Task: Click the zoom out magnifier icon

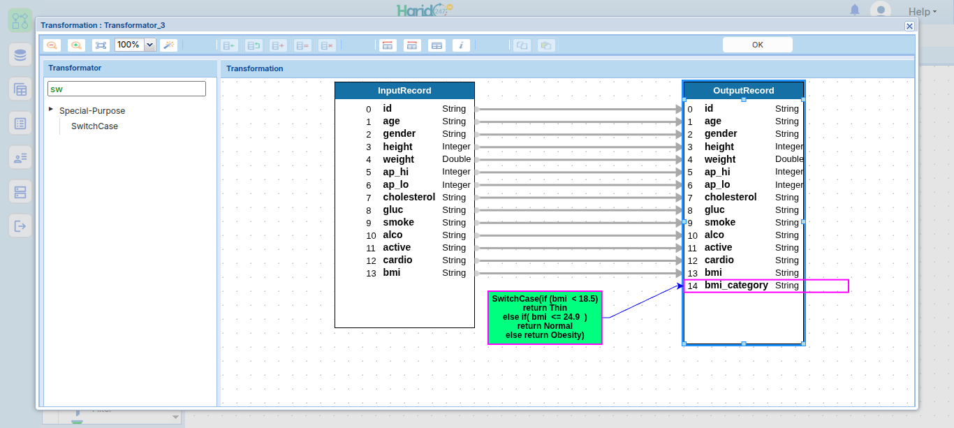Action: coord(52,45)
